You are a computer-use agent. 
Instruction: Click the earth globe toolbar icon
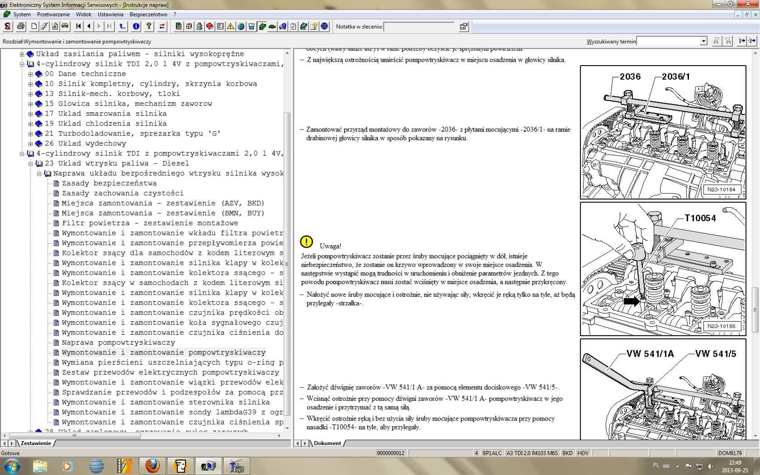(x=241, y=26)
